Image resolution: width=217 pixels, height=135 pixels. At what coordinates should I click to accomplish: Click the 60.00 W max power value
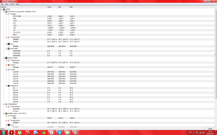coord(72,67)
